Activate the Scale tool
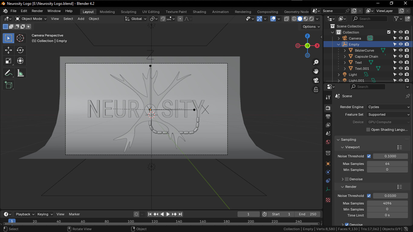The image size is (413, 232). 8,61
